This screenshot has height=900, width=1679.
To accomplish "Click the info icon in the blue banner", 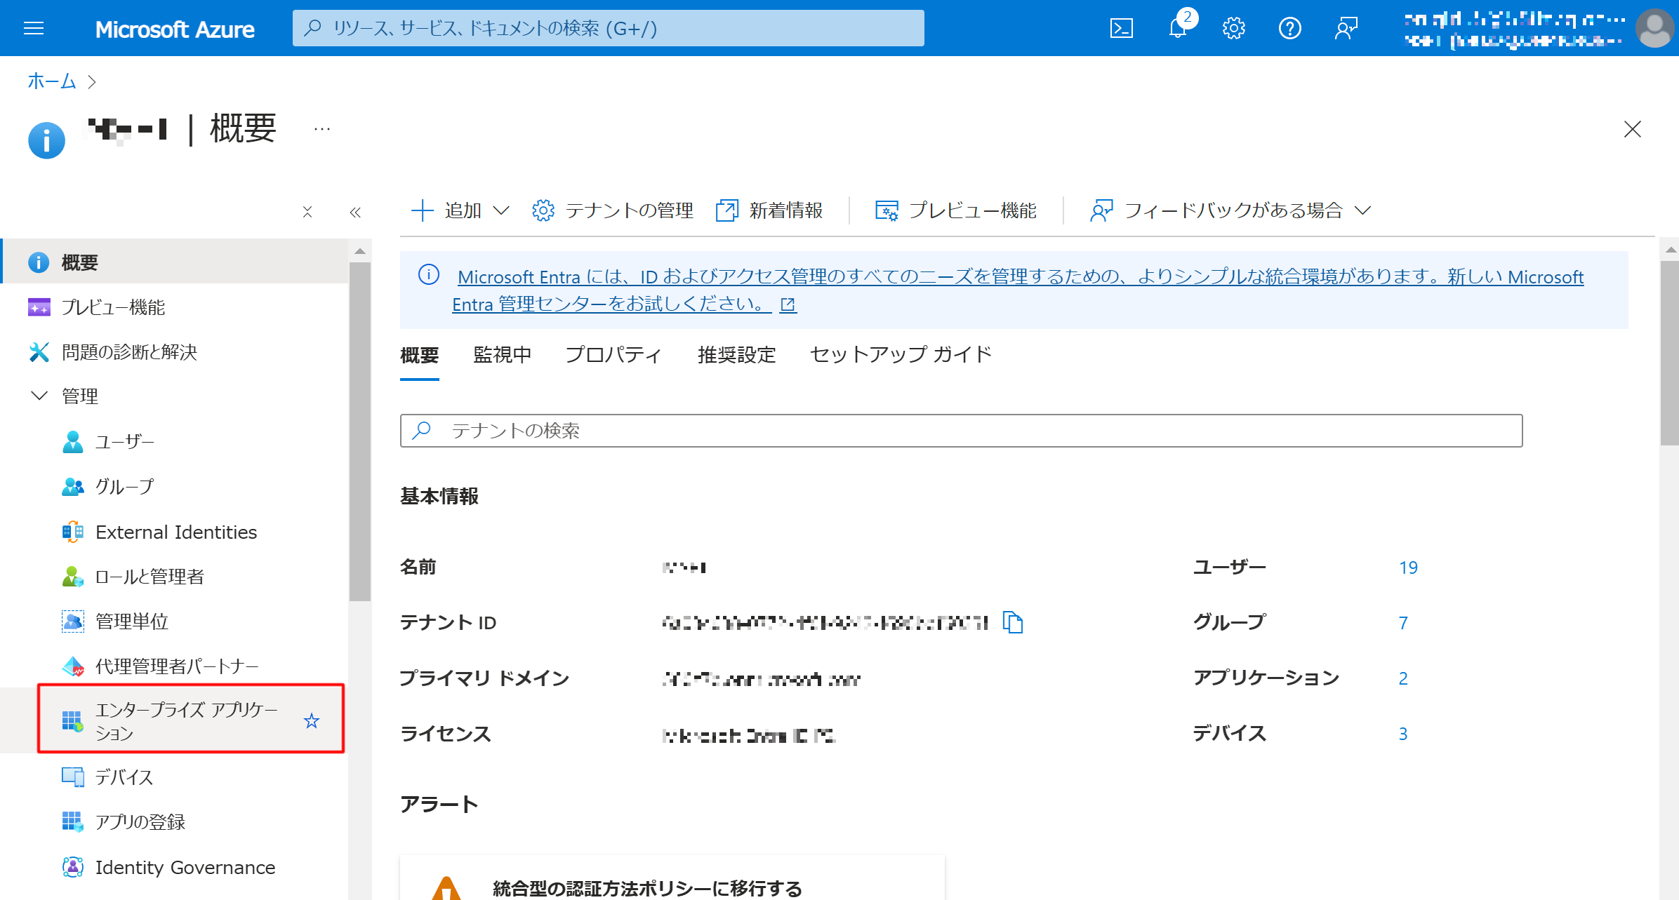I will coord(429,275).
